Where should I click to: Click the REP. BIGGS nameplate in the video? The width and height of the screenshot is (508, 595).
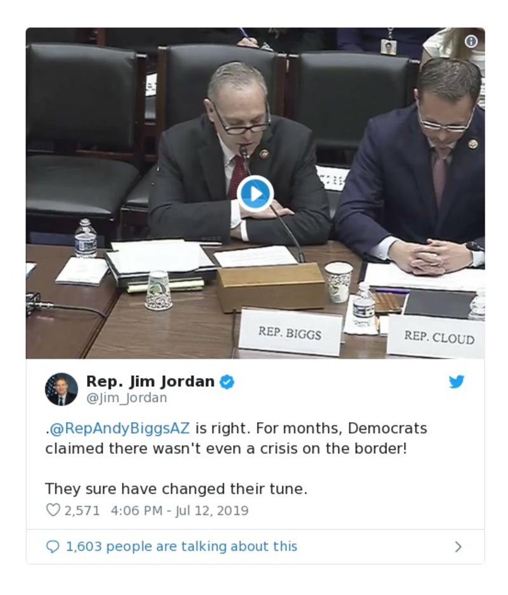290,333
